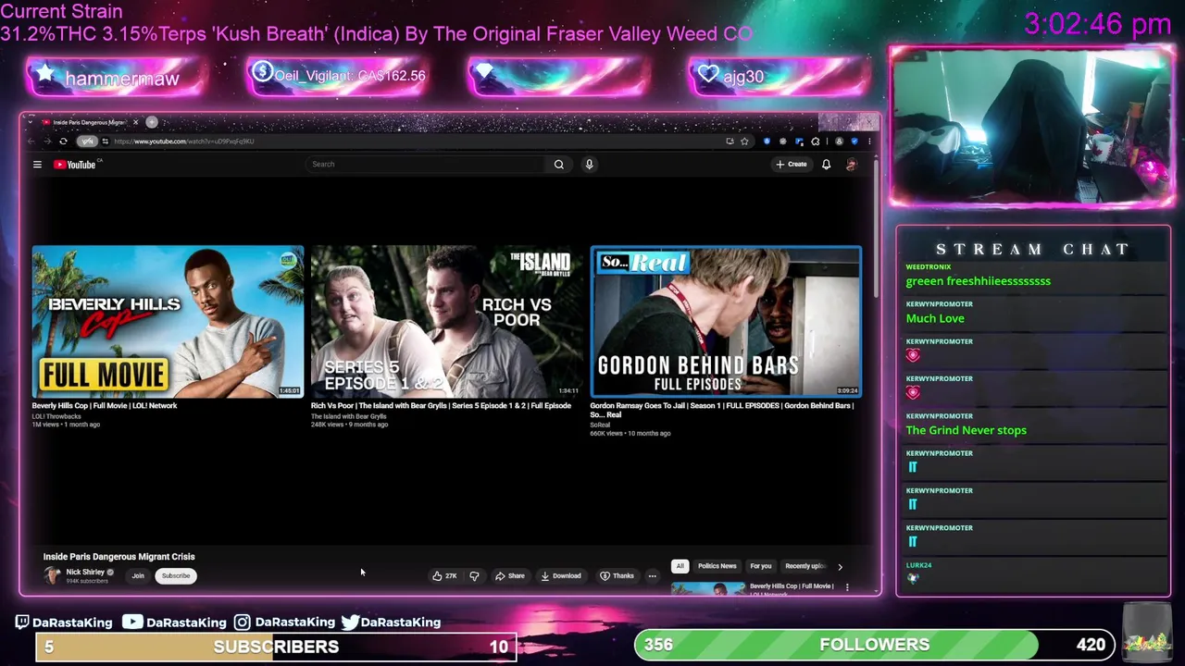Send Thanks to the creator
Screen dimensions: 1185x666
click(617, 576)
